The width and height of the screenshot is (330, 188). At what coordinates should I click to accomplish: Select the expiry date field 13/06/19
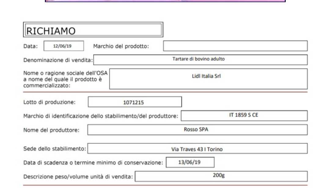click(190, 162)
